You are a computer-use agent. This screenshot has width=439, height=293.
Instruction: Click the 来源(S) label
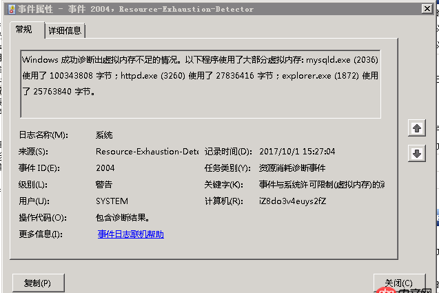[x=33, y=152]
